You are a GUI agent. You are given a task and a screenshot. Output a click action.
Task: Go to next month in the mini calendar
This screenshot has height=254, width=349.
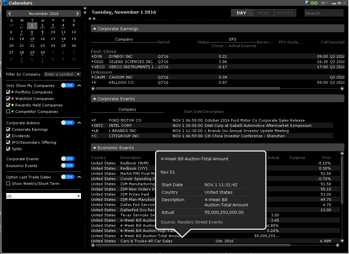tap(77, 14)
